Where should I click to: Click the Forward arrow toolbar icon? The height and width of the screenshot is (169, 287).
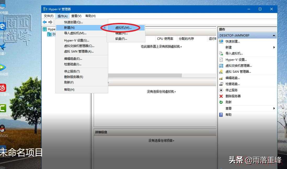[50, 22]
